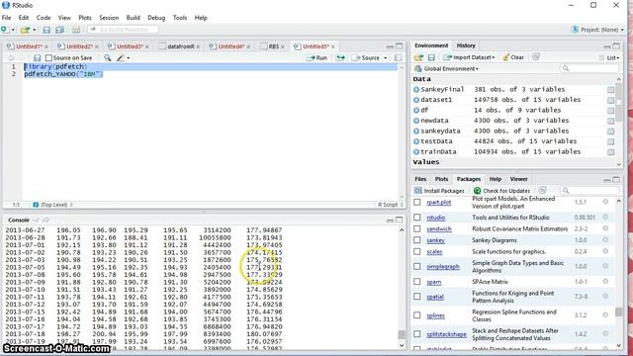
Task: Click the save icon in main toolbar
Action: point(46,30)
